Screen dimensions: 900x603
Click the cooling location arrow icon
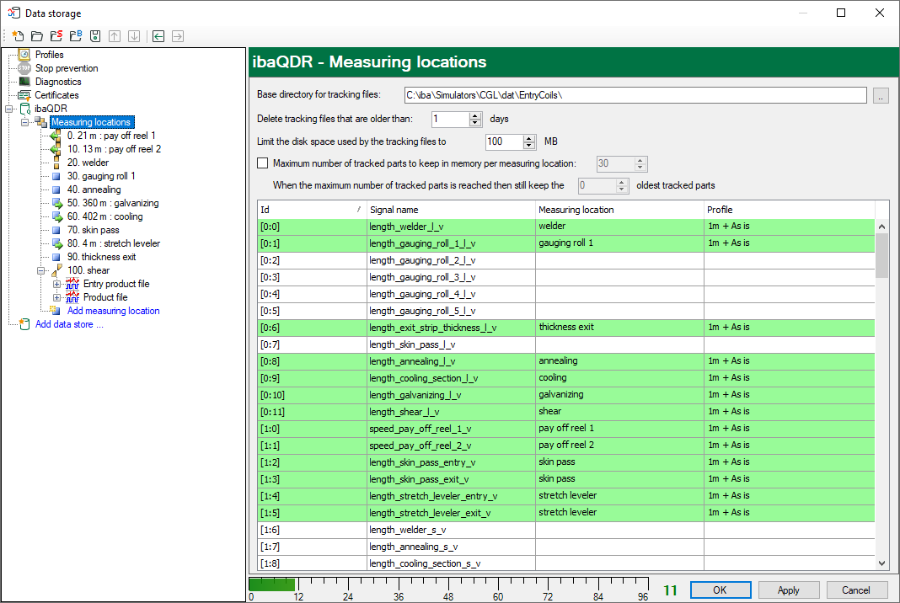[56, 216]
